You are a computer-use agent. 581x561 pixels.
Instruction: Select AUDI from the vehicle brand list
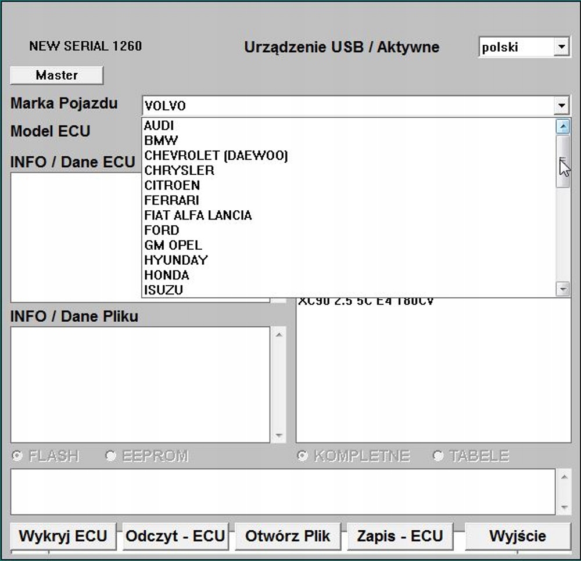pos(159,125)
